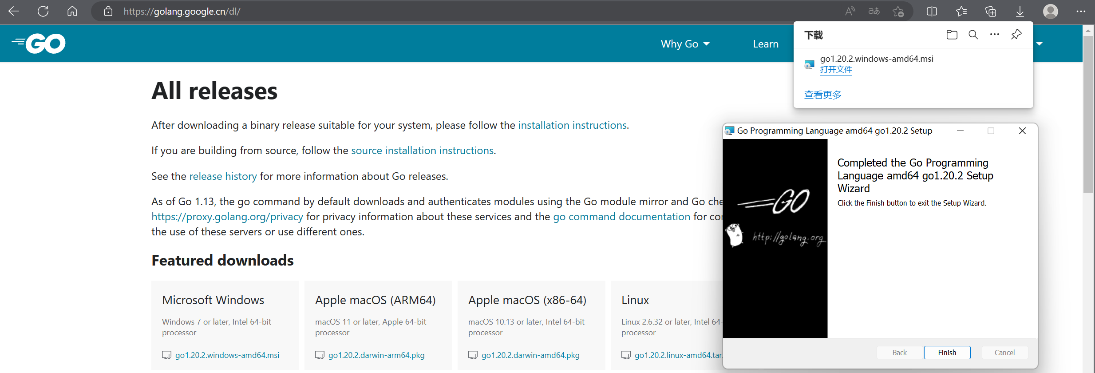
Task: Open the user profile avatar
Action: 1051,11
